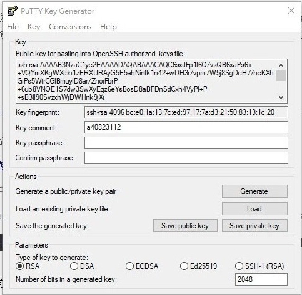Click the Key comment field with a40823112
302x295 pixels.
tap(186, 127)
